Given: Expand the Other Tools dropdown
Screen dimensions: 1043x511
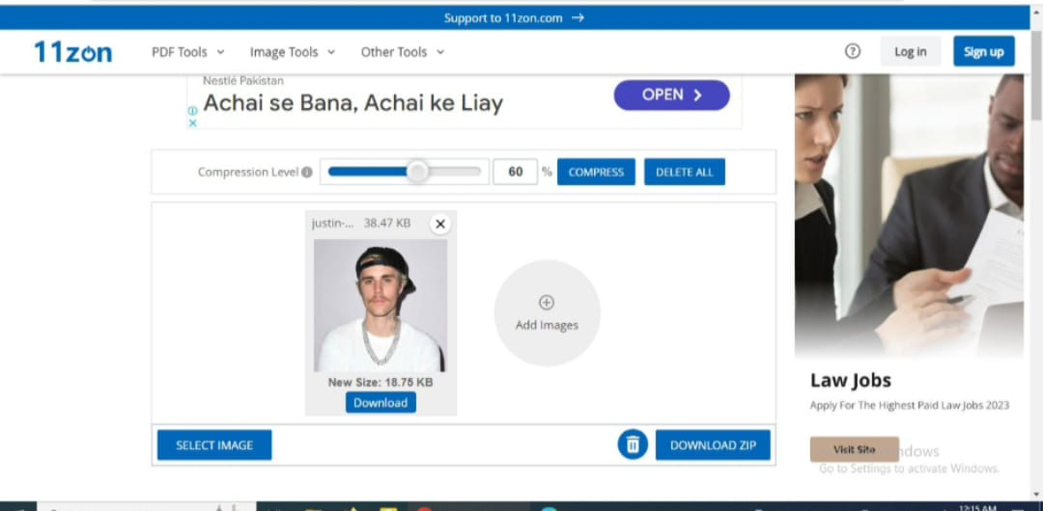Looking at the screenshot, I should tap(403, 52).
